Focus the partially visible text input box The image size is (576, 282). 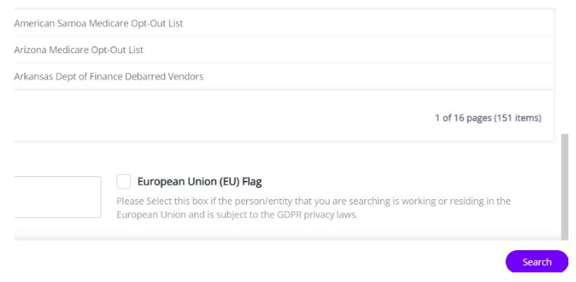tap(57, 197)
